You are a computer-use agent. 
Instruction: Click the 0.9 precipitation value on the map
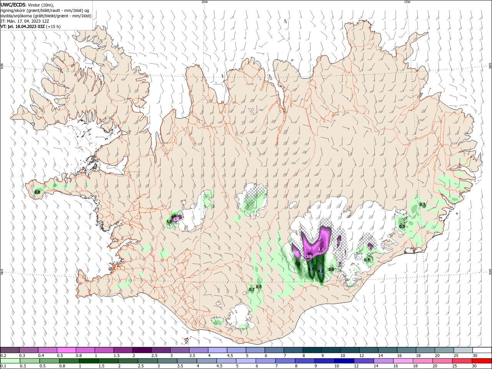click(331, 269)
